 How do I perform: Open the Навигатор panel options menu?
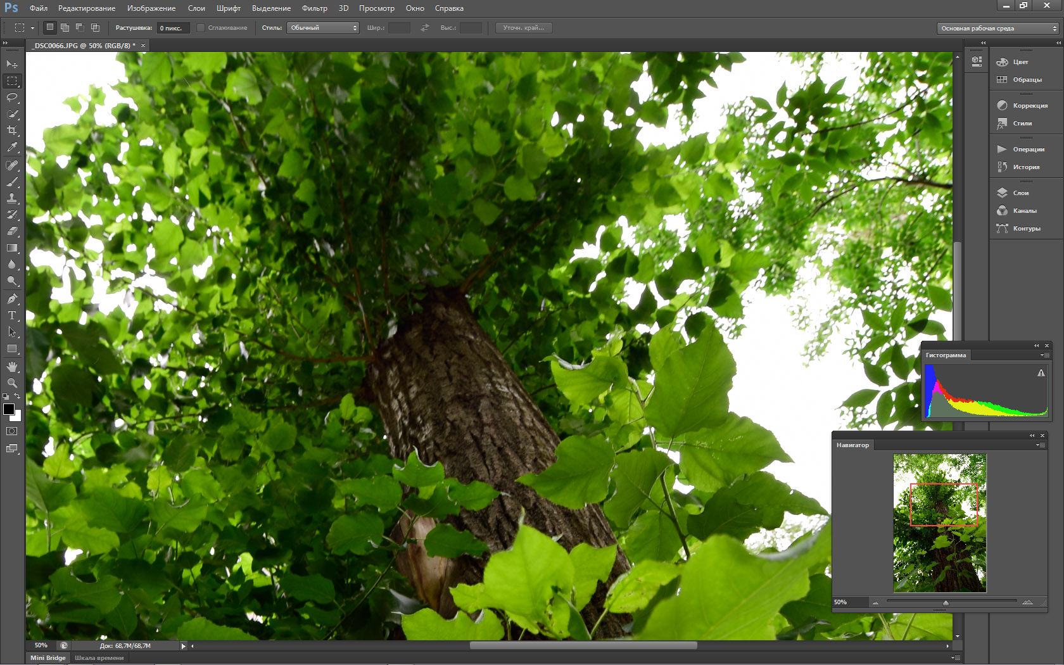[1041, 445]
